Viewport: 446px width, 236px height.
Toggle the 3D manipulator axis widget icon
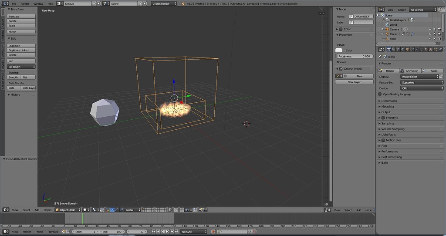coord(108,210)
